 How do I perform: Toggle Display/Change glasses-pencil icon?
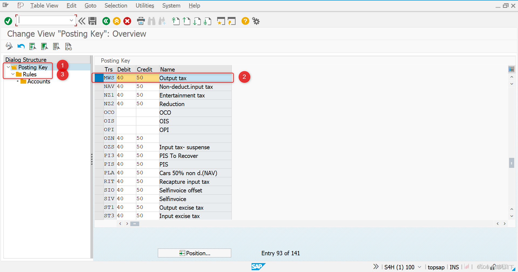[9, 46]
